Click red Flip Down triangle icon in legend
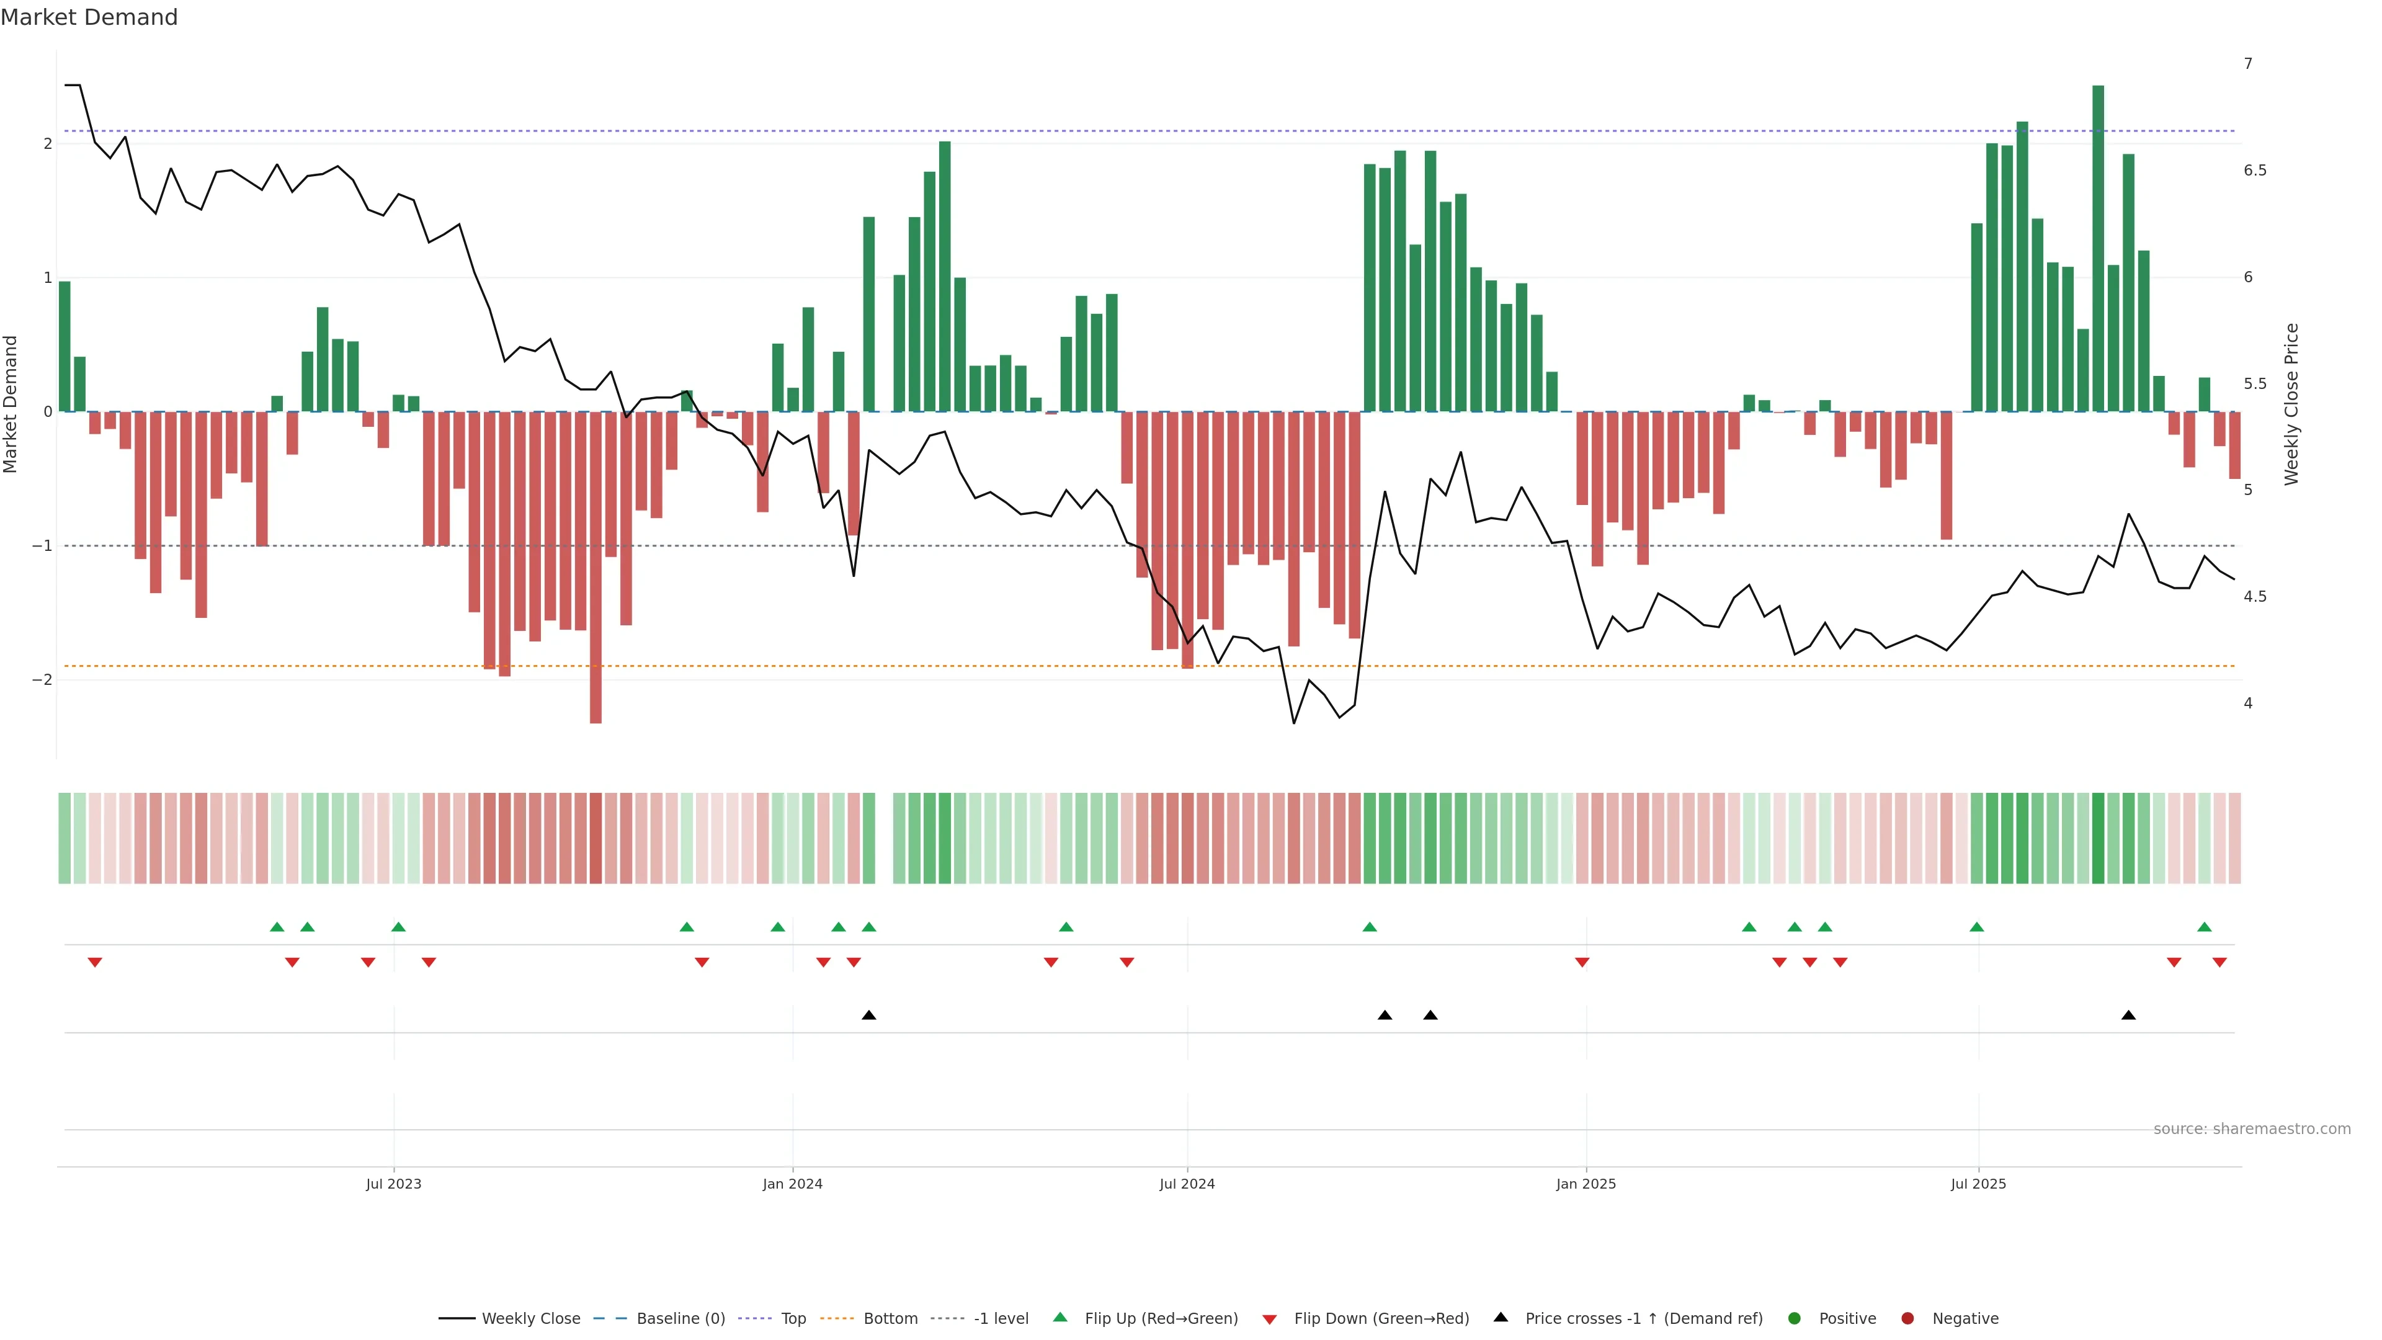Viewport: 2382px width, 1340px height. coord(1270,1319)
